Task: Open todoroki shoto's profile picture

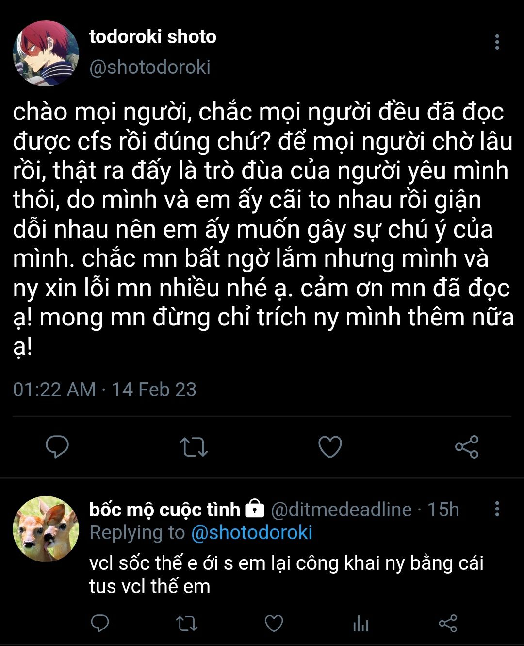Action: point(46,53)
